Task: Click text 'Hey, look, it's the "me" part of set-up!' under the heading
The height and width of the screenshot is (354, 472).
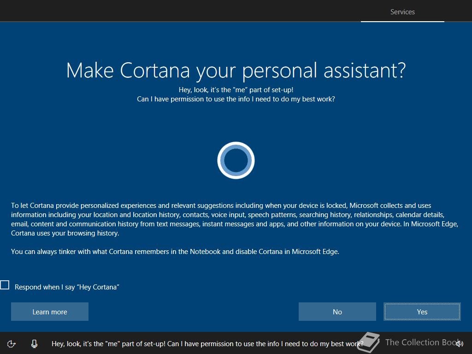Action: coord(236,90)
